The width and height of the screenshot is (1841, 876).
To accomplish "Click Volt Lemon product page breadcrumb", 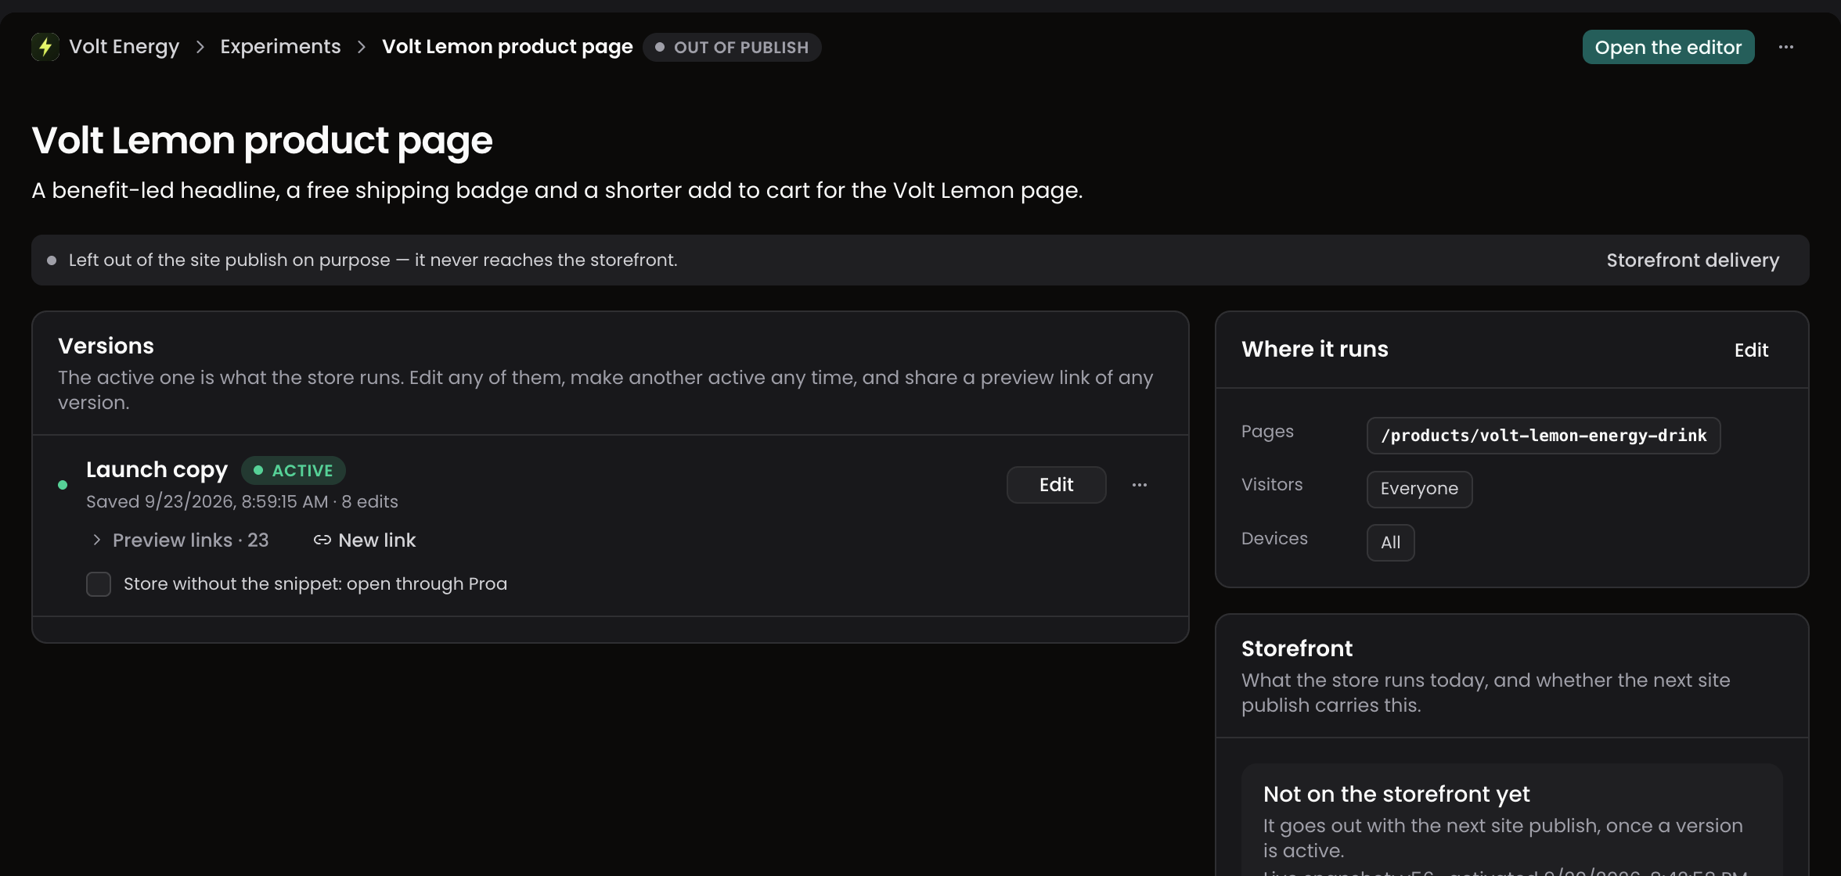I will tap(507, 47).
